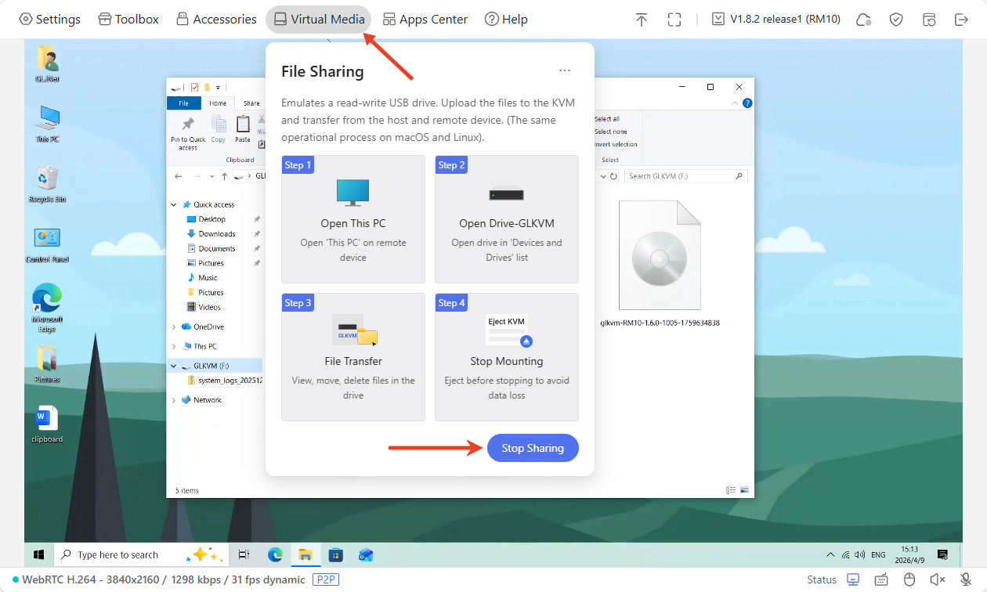Click the mouse status icon
The width and height of the screenshot is (987, 592).
point(909,579)
